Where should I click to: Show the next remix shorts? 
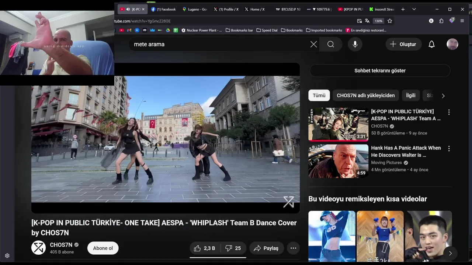point(450,253)
